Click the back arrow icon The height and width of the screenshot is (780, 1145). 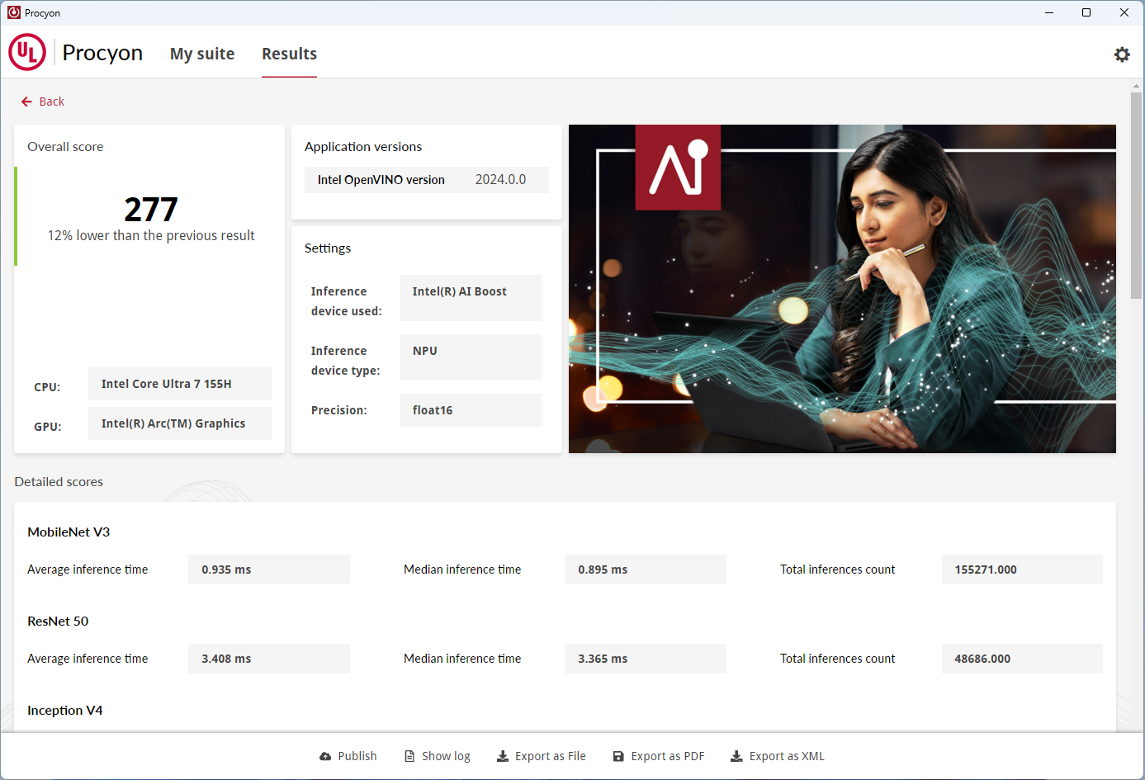pyautogui.click(x=26, y=102)
